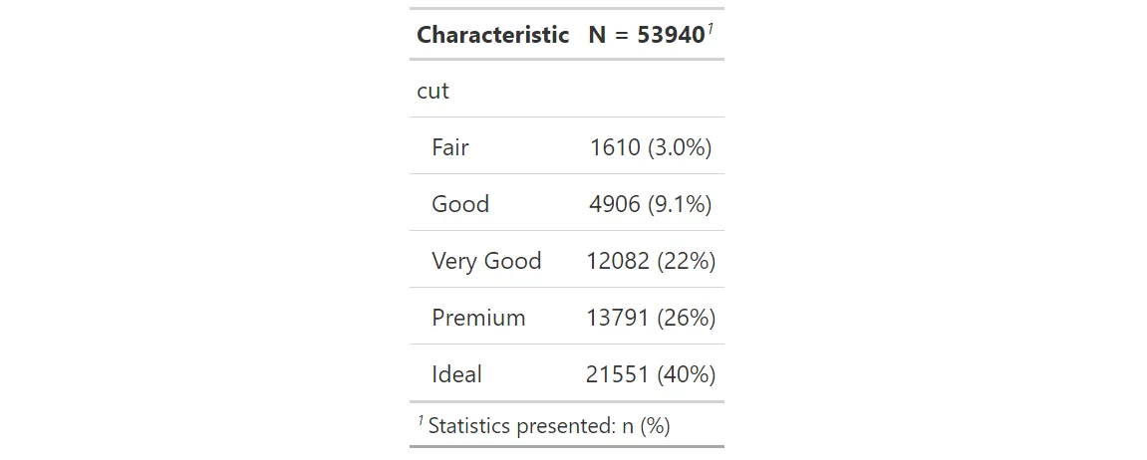Click the footnote marker before Statistics presented

click(x=421, y=421)
